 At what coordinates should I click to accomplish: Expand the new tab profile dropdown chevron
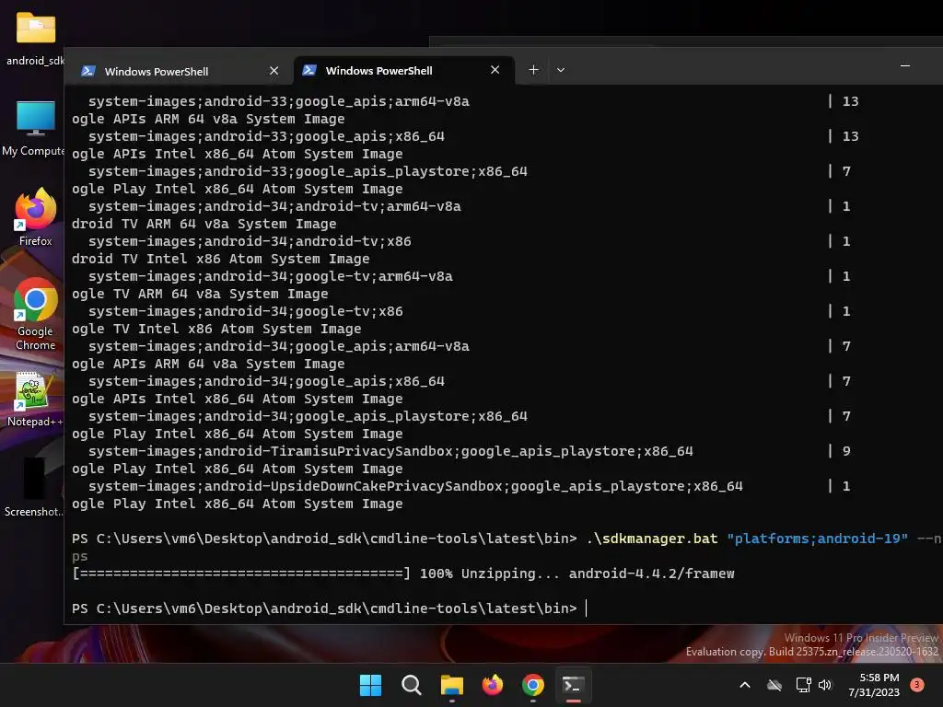(x=561, y=70)
